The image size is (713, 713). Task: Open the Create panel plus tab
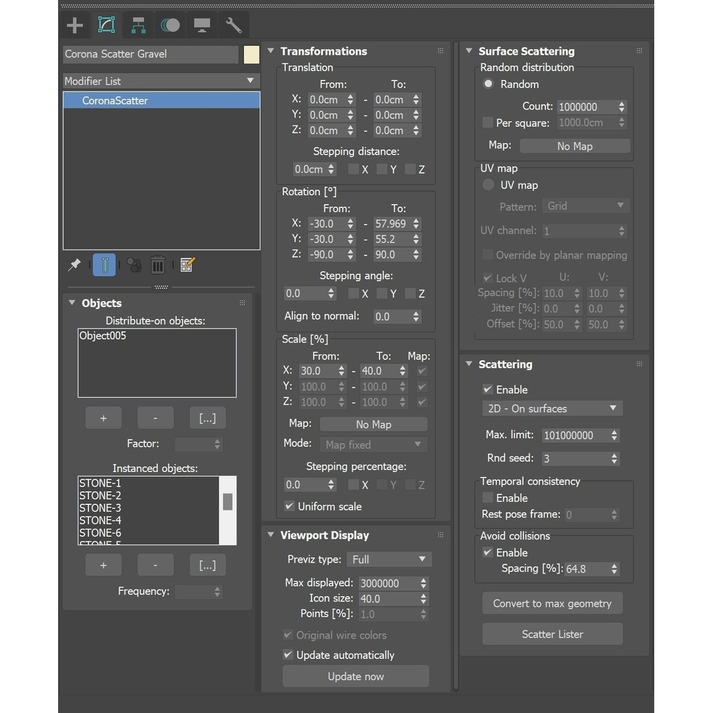tap(75, 25)
